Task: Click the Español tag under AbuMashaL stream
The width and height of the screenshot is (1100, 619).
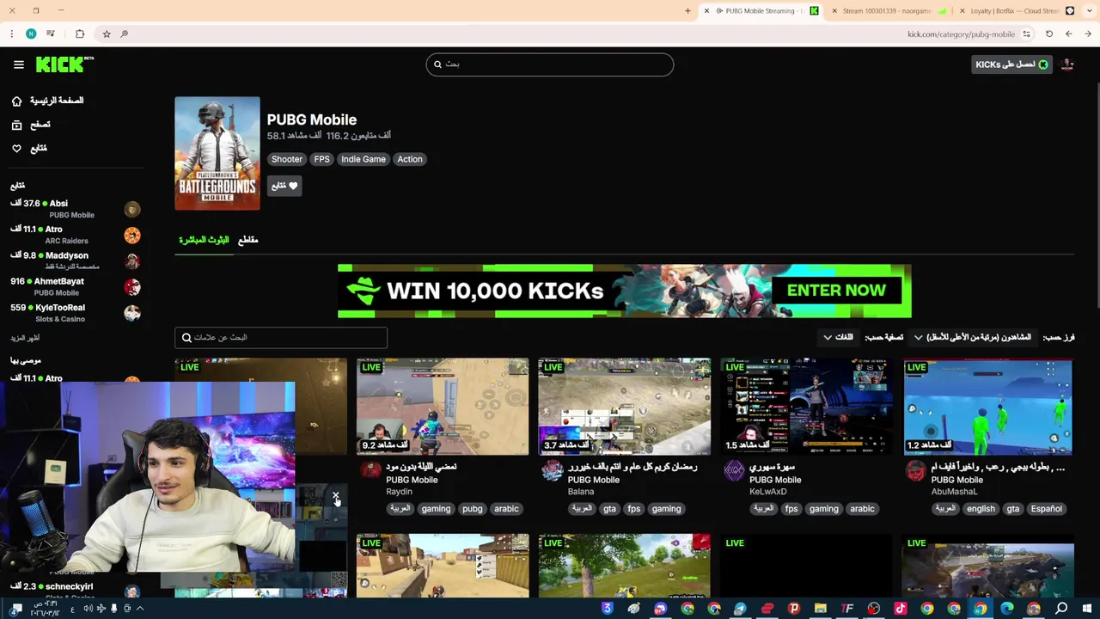Action: [1047, 509]
